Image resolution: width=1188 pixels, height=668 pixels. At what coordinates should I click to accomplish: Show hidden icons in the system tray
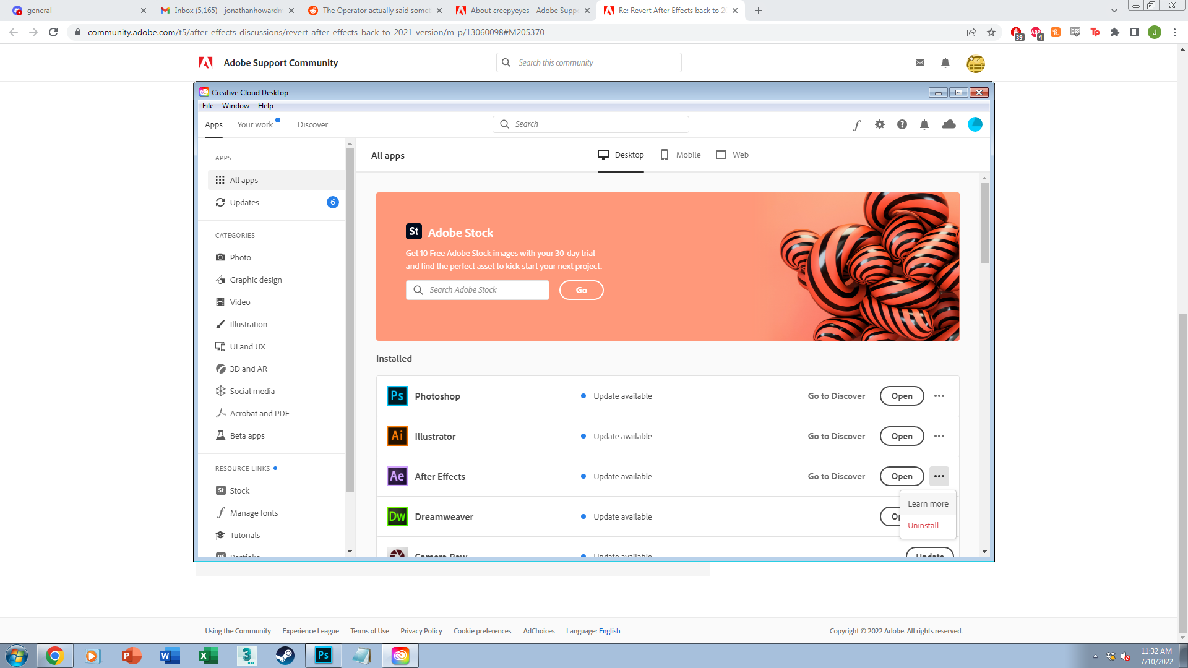1094,655
